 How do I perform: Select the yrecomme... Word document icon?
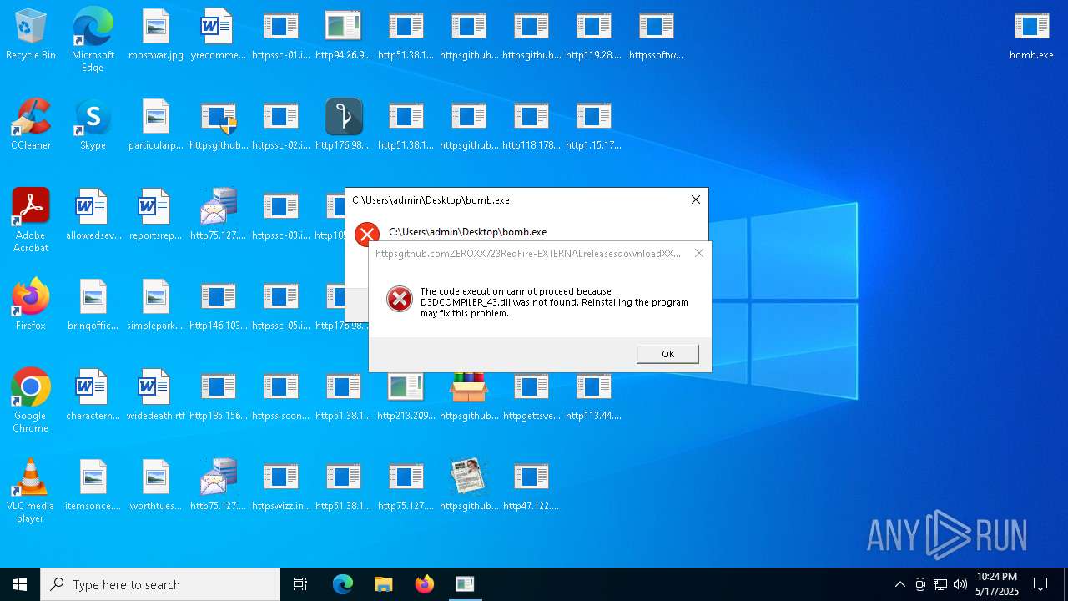coord(219,35)
